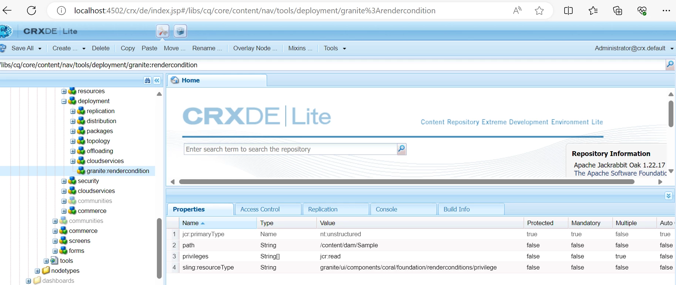Collapse the deployment node

coord(64,101)
